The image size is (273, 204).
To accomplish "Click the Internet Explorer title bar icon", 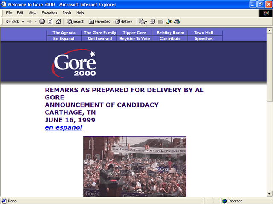I will point(3,4).
